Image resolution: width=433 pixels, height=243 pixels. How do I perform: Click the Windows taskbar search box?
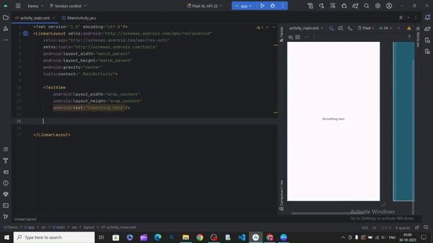coord(54,237)
